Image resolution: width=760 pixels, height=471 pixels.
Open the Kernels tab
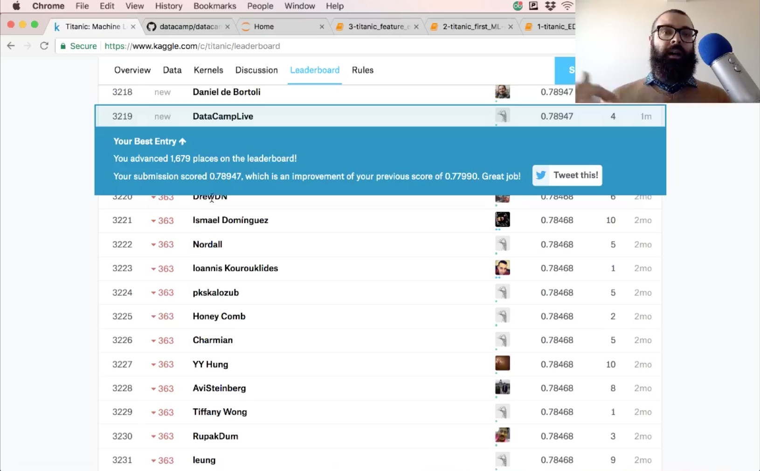point(208,70)
